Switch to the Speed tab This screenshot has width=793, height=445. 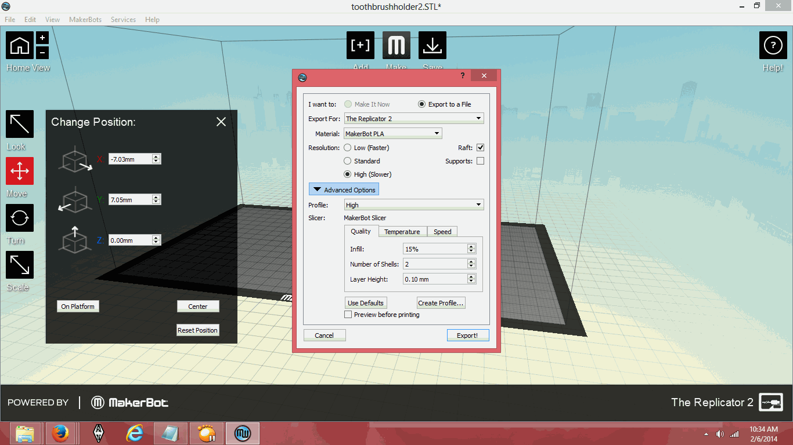coord(442,232)
